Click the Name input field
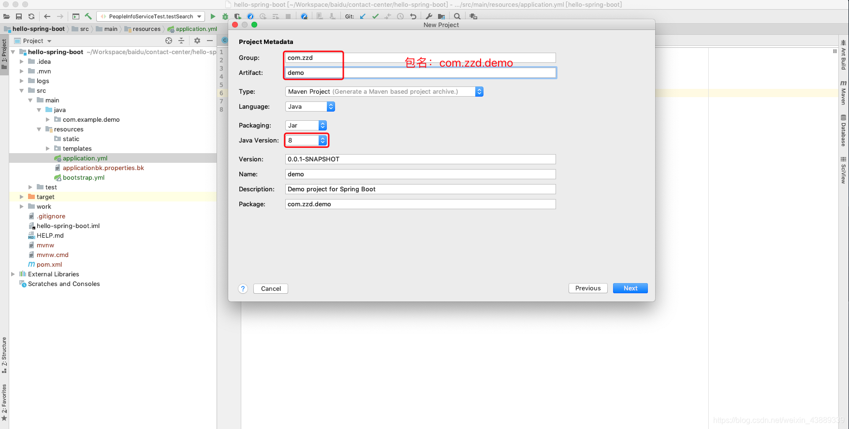Image resolution: width=849 pixels, height=429 pixels. coord(421,174)
